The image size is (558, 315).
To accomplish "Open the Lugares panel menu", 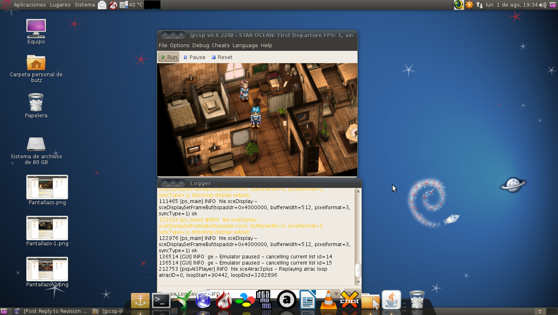I will (60, 5).
